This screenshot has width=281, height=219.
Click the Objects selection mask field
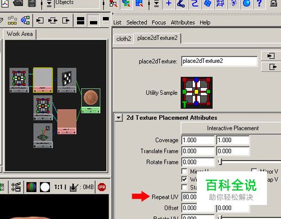(77, 4)
